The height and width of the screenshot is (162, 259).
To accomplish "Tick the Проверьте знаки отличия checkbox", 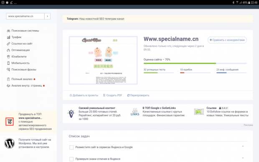I will pos(71,159).
